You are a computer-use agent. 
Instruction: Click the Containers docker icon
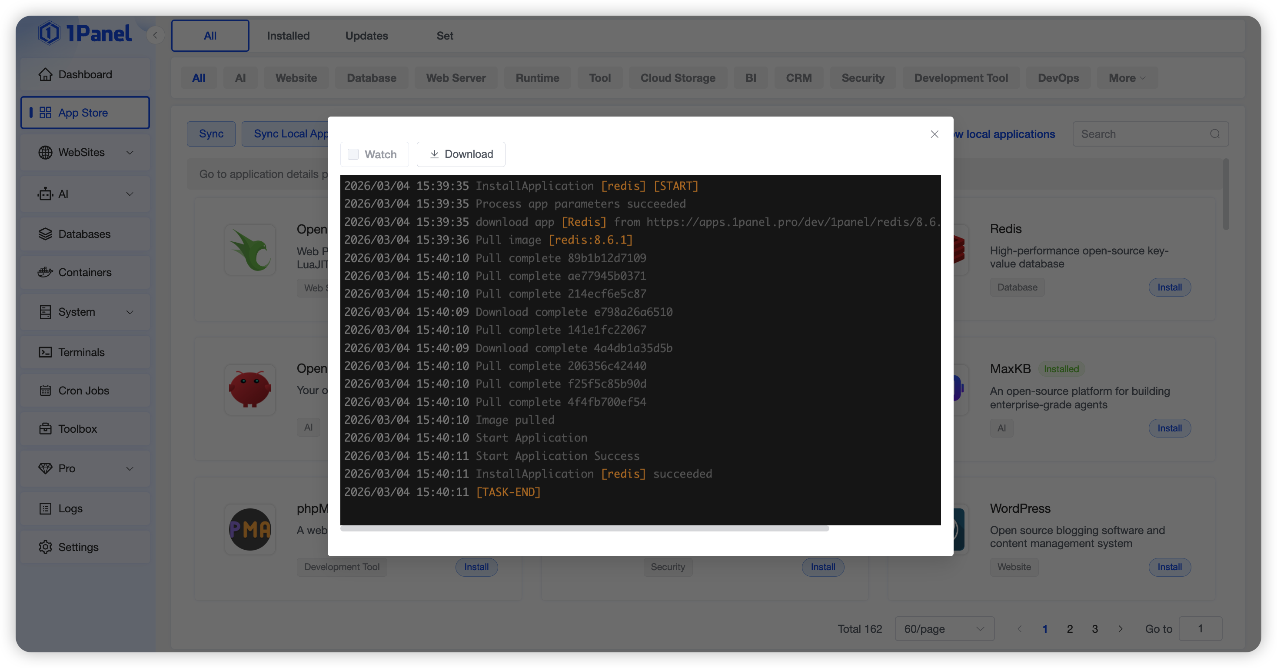coord(45,272)
